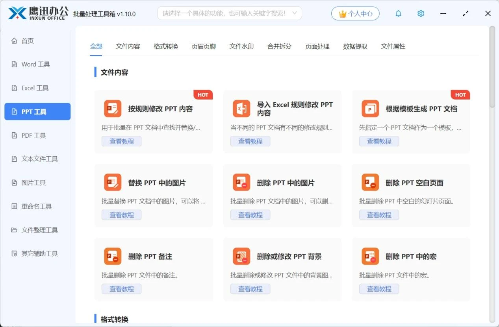Switch to the 全部 tab
Viewport: 499px width, 327px height.
[x=96, y=46]
